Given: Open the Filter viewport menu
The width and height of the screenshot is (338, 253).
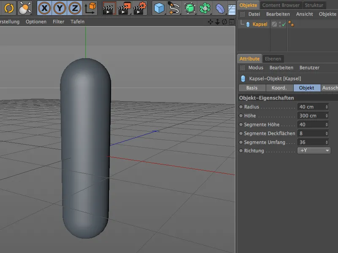Looking at the screenshot, I should 58,22.
